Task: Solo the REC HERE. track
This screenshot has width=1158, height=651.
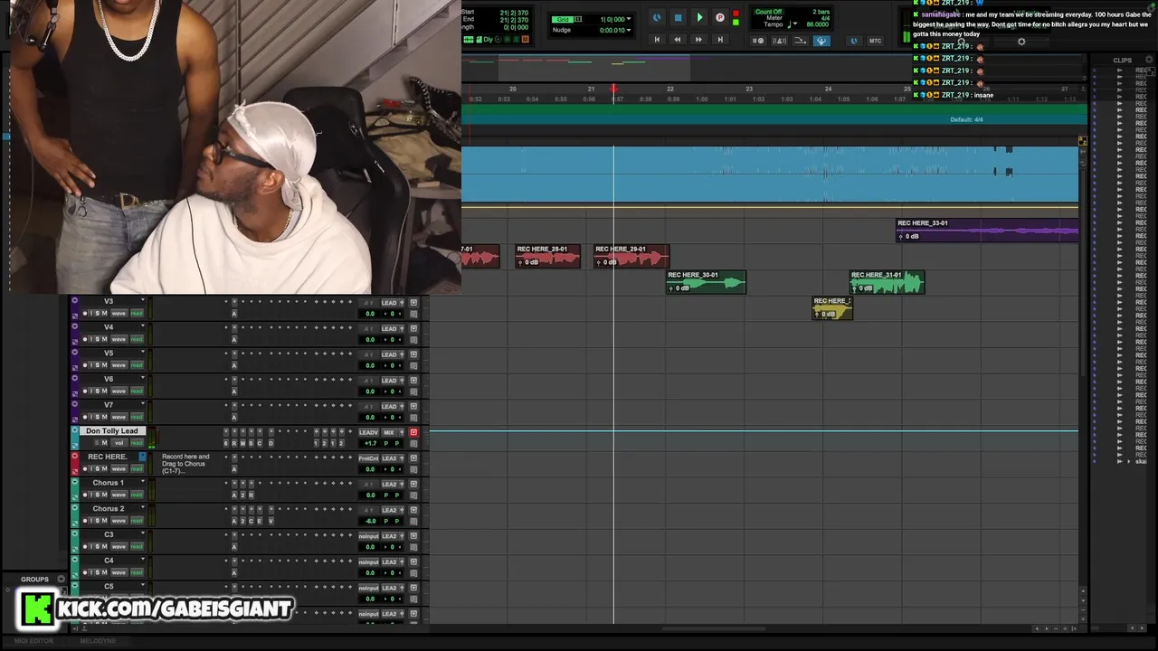Action: pyautogui.click(x=98, y=469)
